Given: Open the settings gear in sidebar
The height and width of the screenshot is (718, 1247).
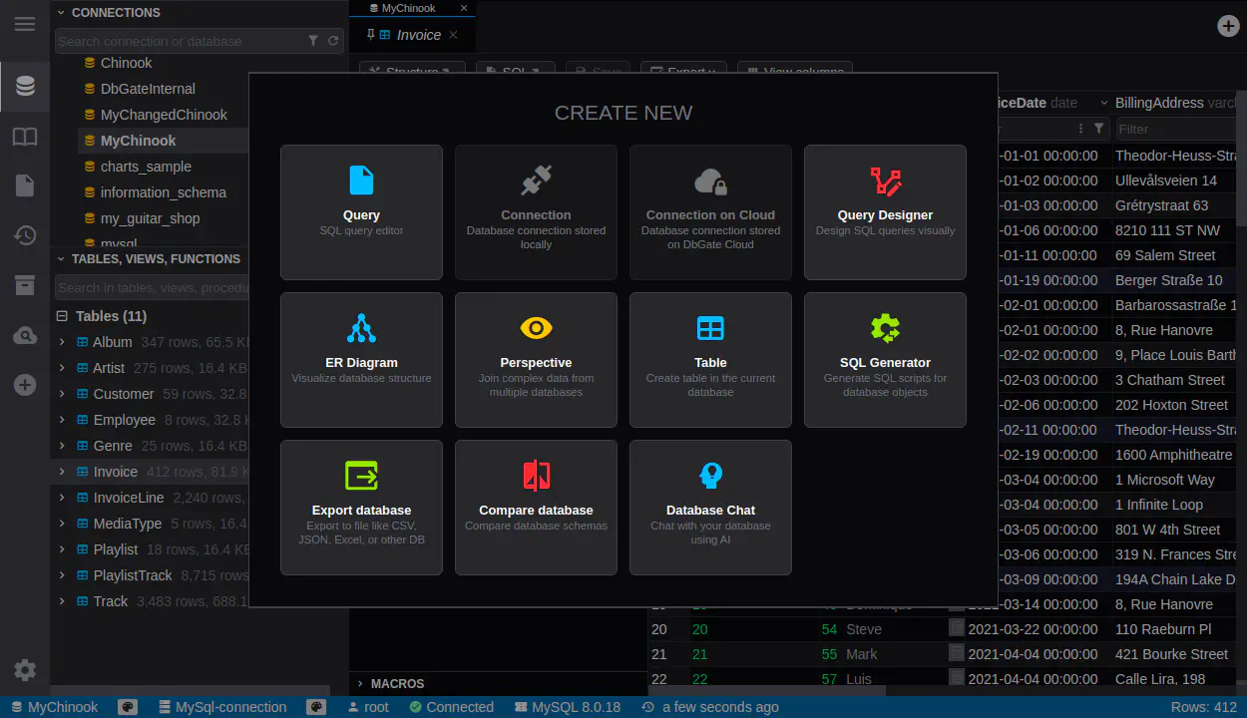Looking at the screenshot, I should coord(25,670).
